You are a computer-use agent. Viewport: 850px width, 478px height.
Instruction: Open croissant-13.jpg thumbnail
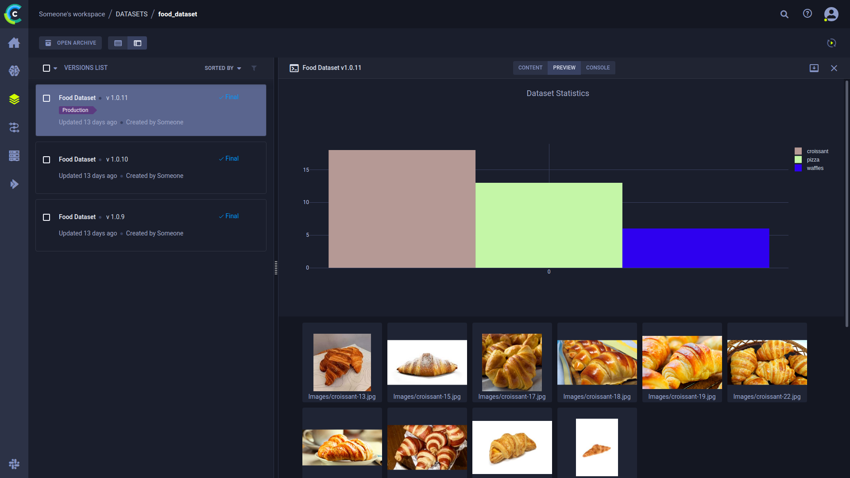pos(342,362)
